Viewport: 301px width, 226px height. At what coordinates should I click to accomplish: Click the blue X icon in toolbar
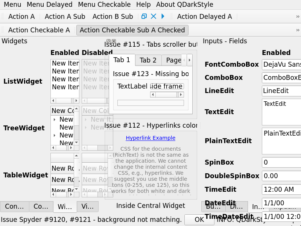[x=153, y=16]
